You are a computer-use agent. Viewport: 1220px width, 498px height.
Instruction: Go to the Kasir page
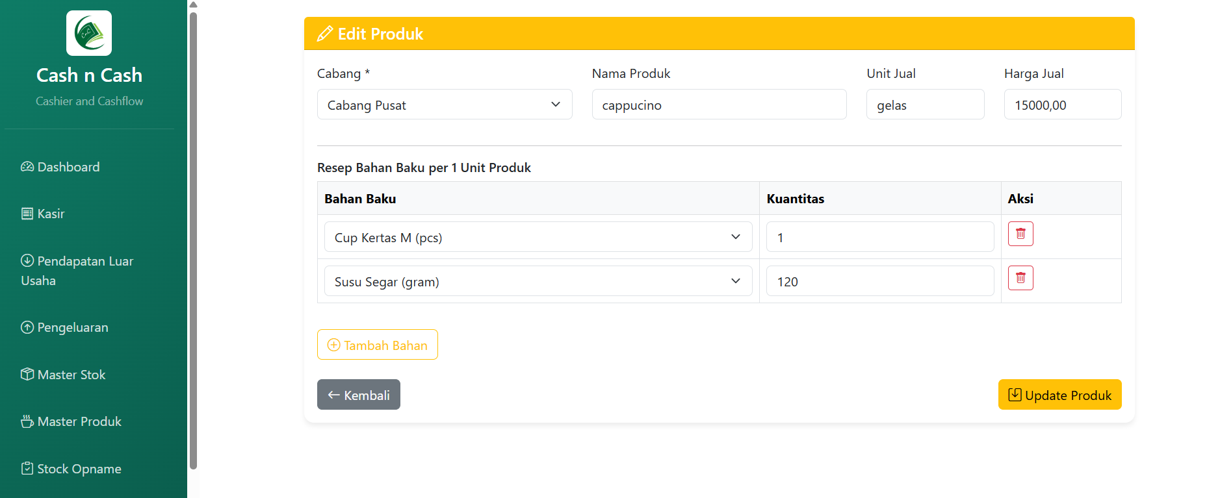[x=43, y=214]
